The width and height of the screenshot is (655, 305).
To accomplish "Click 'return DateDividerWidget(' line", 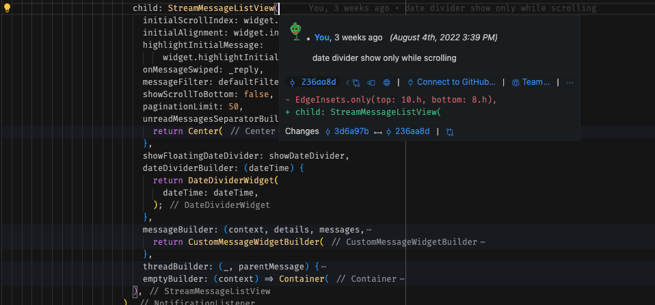I will [x=215, y=181].
